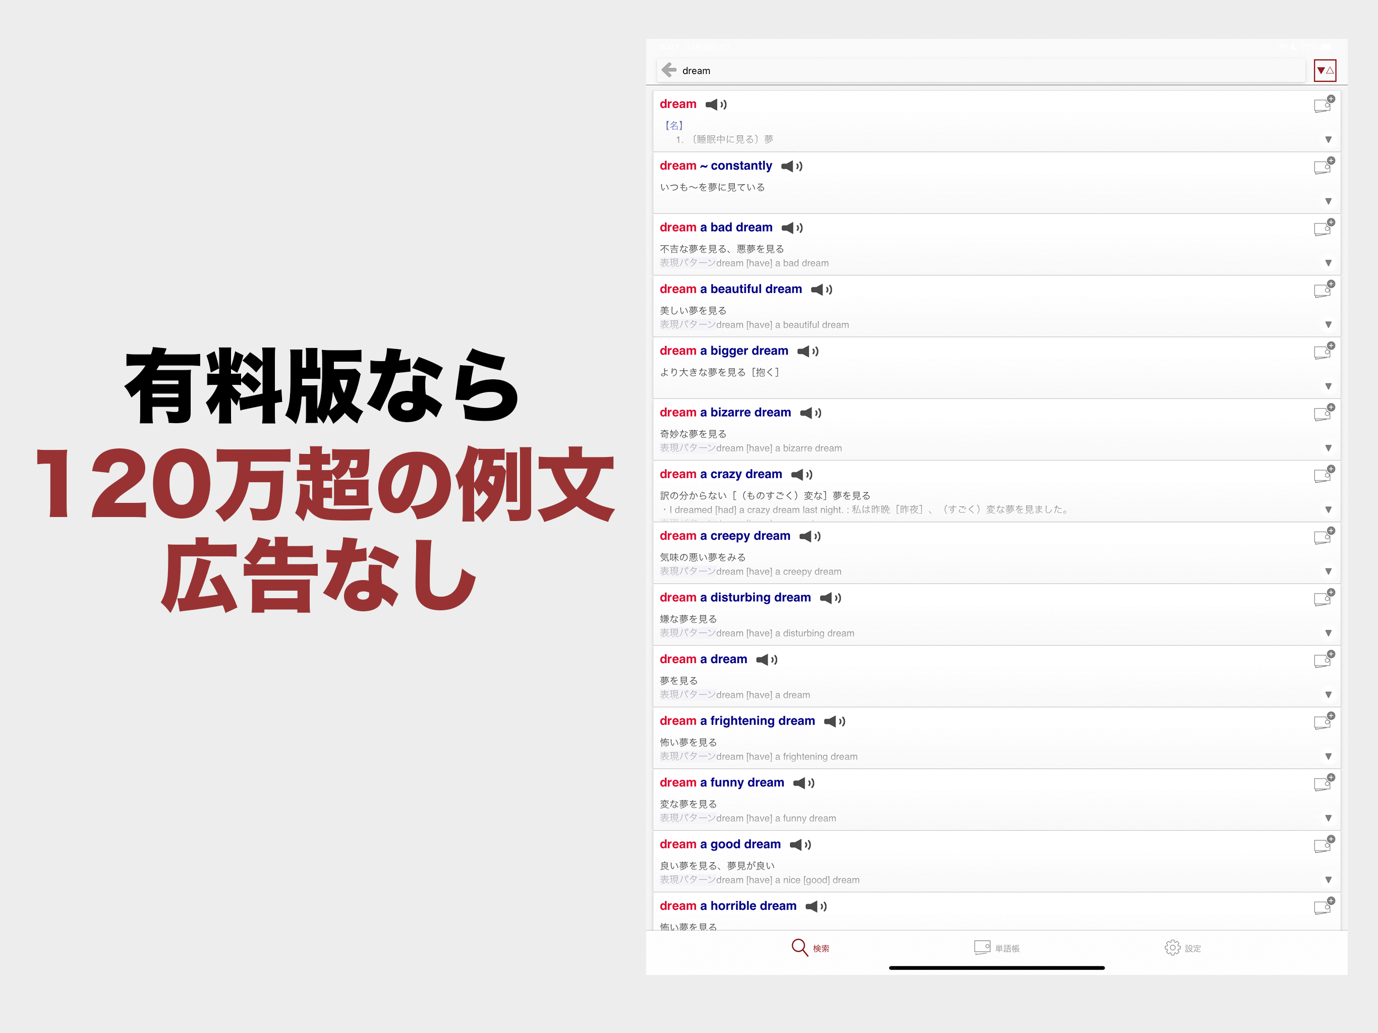Viewport: 1378px width, 1033px height.
Task: Play audio for "dream a funny dream"
Action: [804, 782]
